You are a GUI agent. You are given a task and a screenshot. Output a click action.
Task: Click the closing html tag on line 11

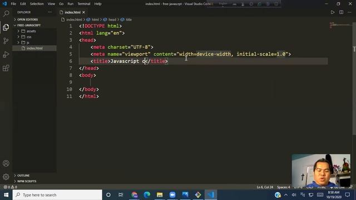point(89,96)
